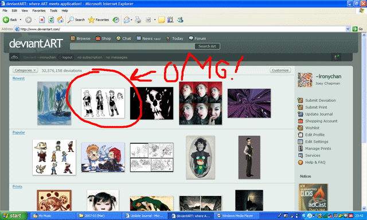This screenshot has height=220, width=367.
Task: Go to the Home page icon
Action: tap(60, 20)
